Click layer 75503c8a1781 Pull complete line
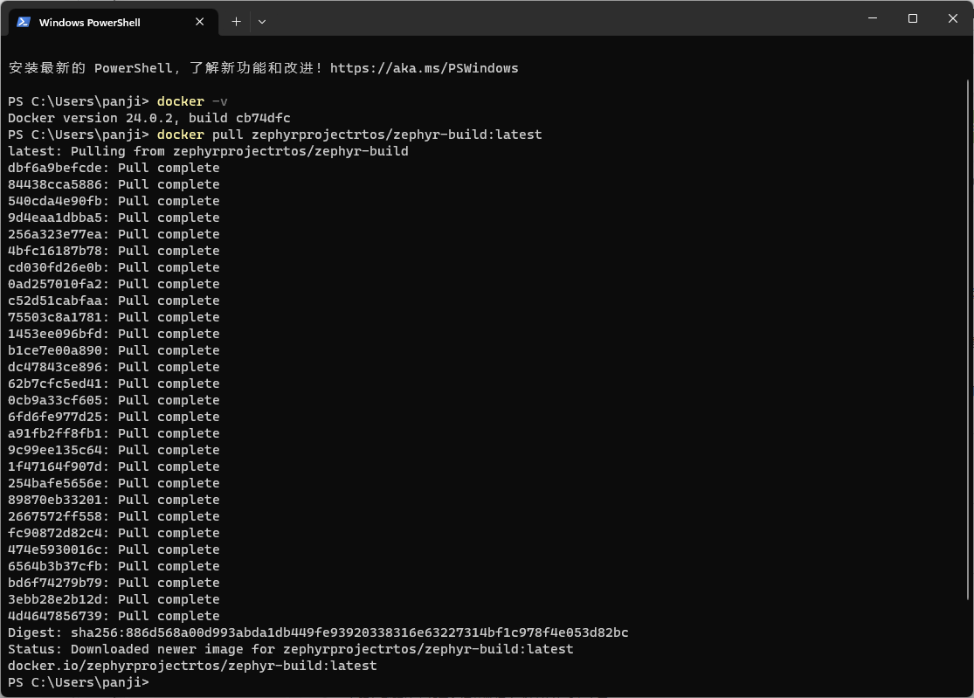 pos(114,317)
